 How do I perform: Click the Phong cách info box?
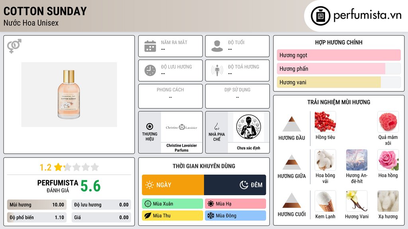(171, 96)
